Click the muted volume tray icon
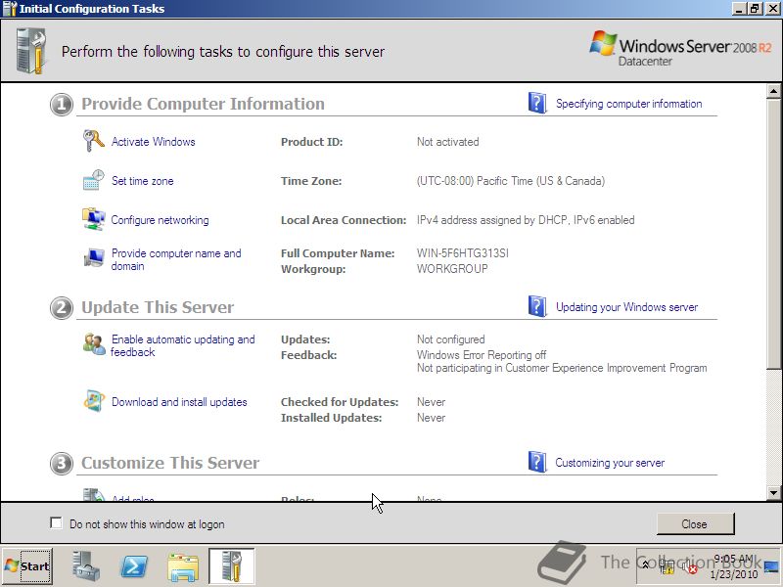The image size is (783, 587). pyautogui.click(x=689, y=566)
